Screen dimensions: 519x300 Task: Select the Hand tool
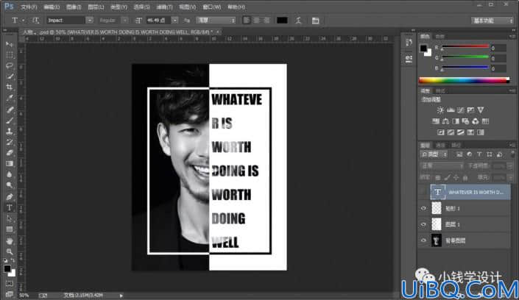[x=10, y=240]
